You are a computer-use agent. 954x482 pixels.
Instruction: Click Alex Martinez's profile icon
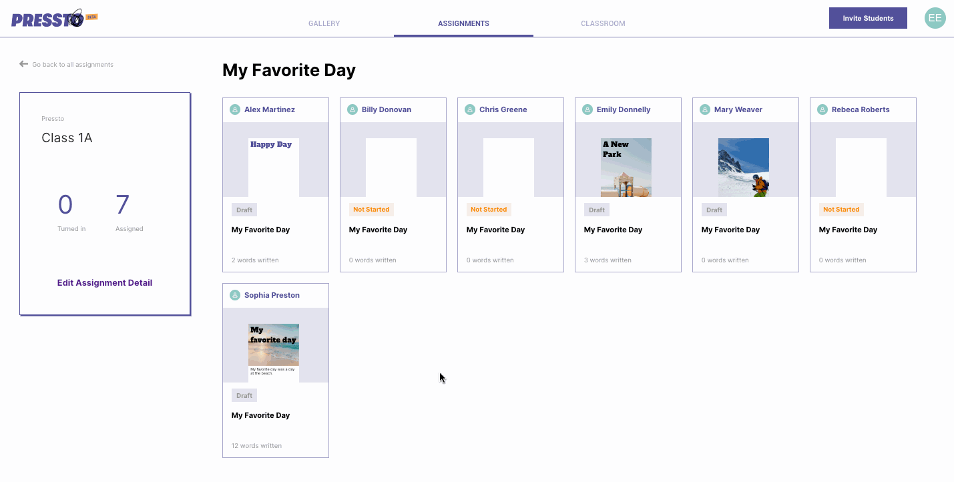tap(235, 109)
